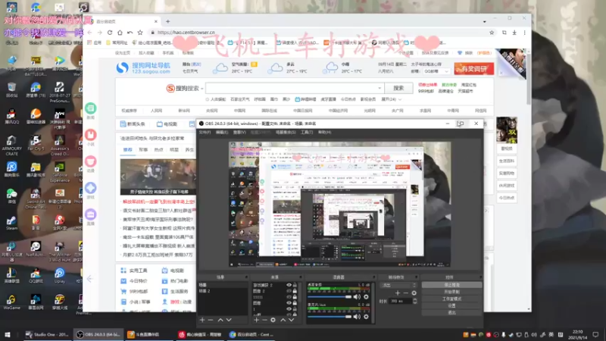Open source properties gear in OBS

tap(273, 320)
